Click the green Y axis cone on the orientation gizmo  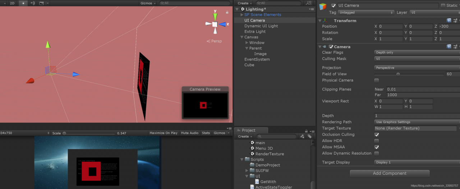215,16
